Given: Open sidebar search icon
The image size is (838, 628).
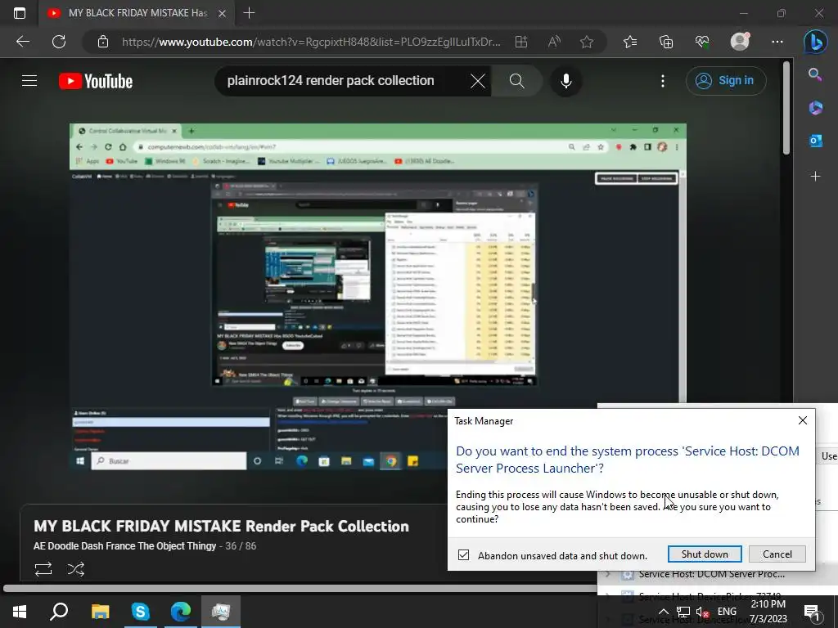Looking at the screenshot, I should (815, 74).
